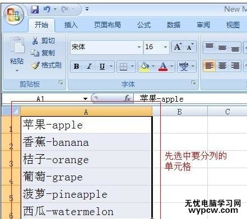Open the font size 16 dropdown

[x=165, y=47]
